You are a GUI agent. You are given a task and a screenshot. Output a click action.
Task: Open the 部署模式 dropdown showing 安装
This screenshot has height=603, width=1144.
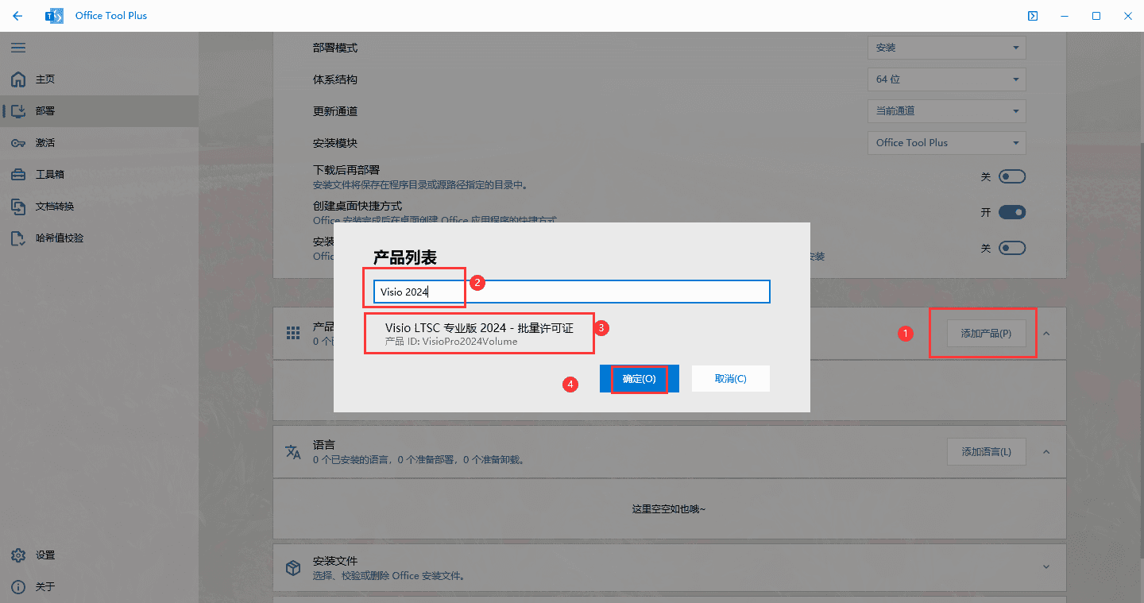click(946, 48)
